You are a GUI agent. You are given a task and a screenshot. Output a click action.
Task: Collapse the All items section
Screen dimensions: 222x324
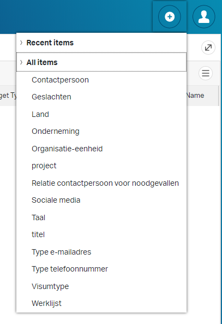101,62
